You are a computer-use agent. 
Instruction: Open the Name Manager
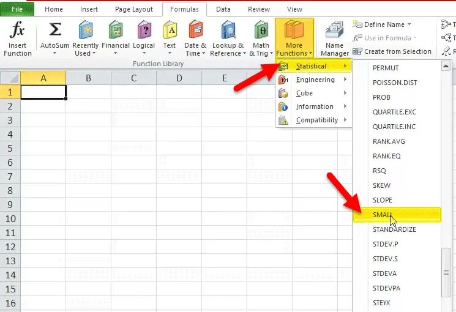334,39
